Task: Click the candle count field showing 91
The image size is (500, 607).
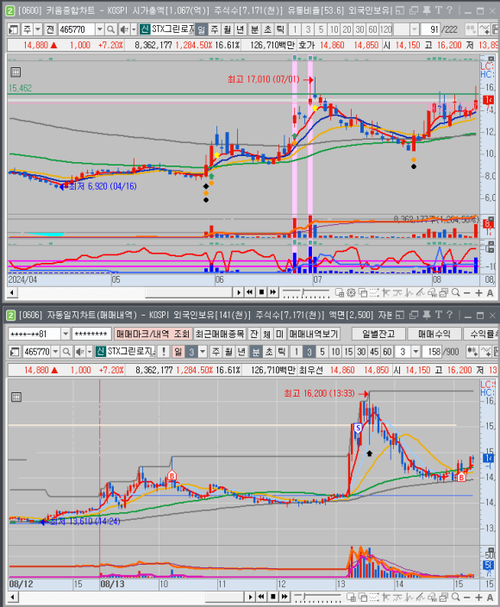Action: pyautogui.click(x=430, y=29)
